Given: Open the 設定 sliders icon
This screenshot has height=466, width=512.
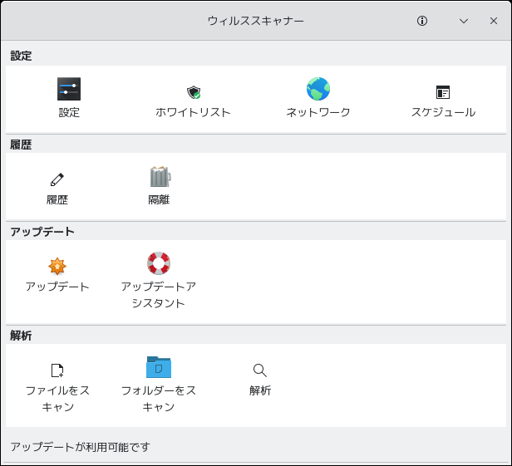Looking at the screenshot, I should pyautogui.click(x=69, y=90).
